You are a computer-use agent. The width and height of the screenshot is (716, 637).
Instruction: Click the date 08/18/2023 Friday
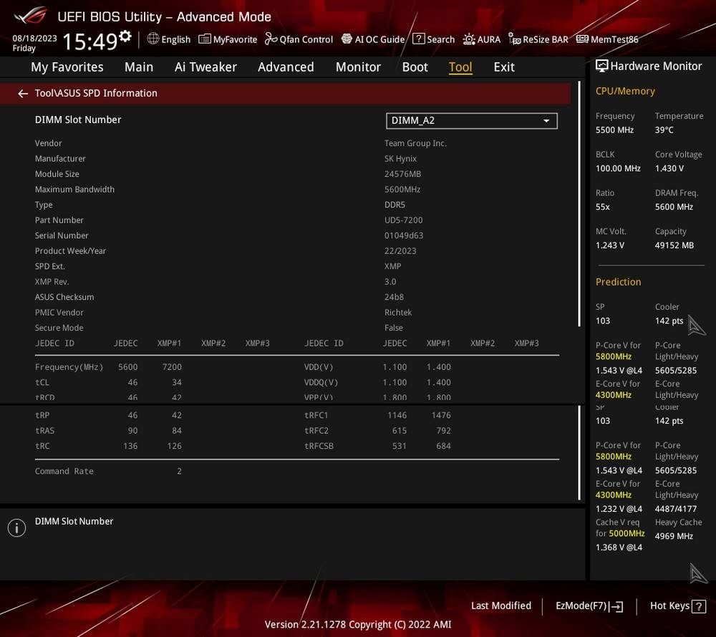click(34, 43)
